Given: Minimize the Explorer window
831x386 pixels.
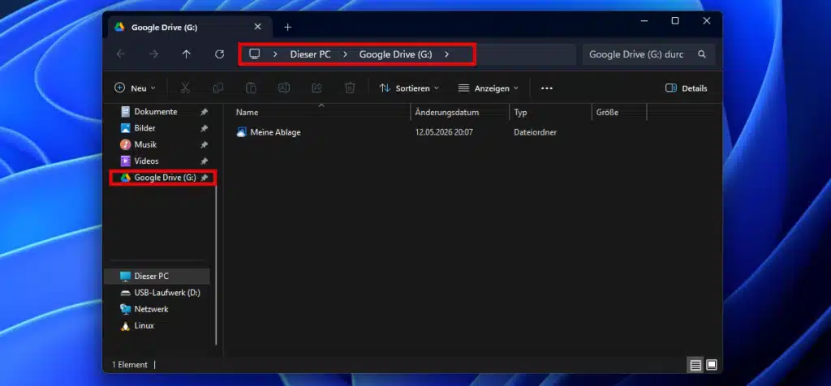Looking at the screenshot, I should (644, 20).
